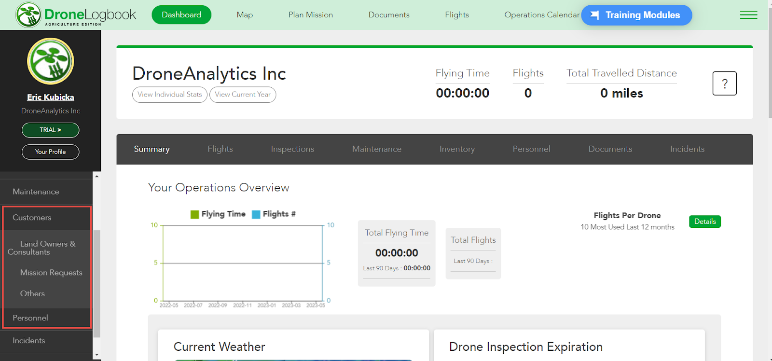The image size is (772, 361).
Task: Go to Plan Mission
Action: pos(311,15)
